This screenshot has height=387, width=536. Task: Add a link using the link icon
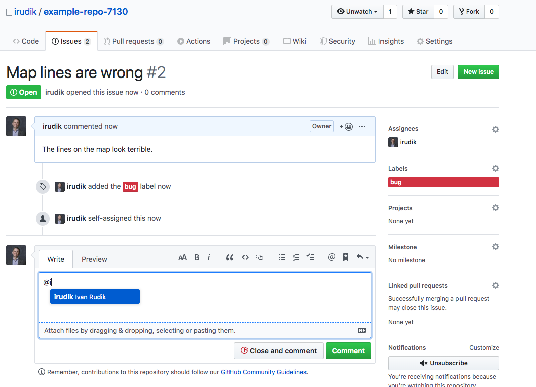click(x=260, y=257)
